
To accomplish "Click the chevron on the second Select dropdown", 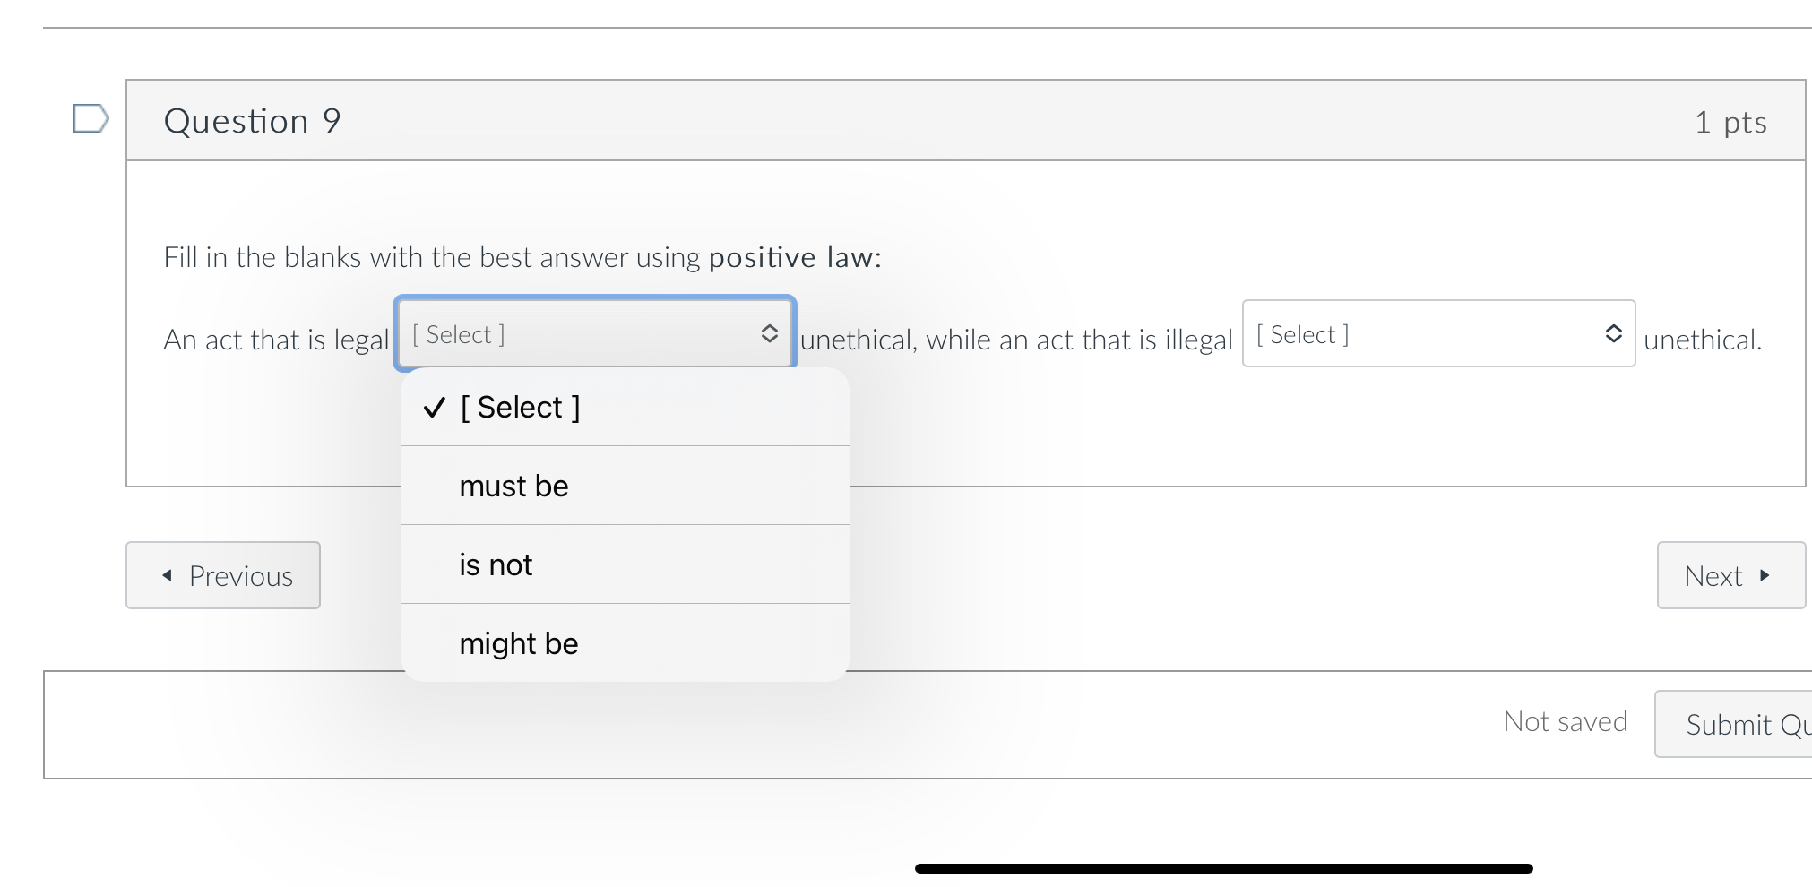I will (x=1614, y=334).
